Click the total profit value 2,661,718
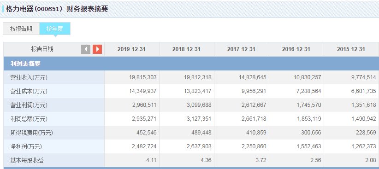Image resolution: width=379 pixels, height=169 pixels. tap(254, 119)
